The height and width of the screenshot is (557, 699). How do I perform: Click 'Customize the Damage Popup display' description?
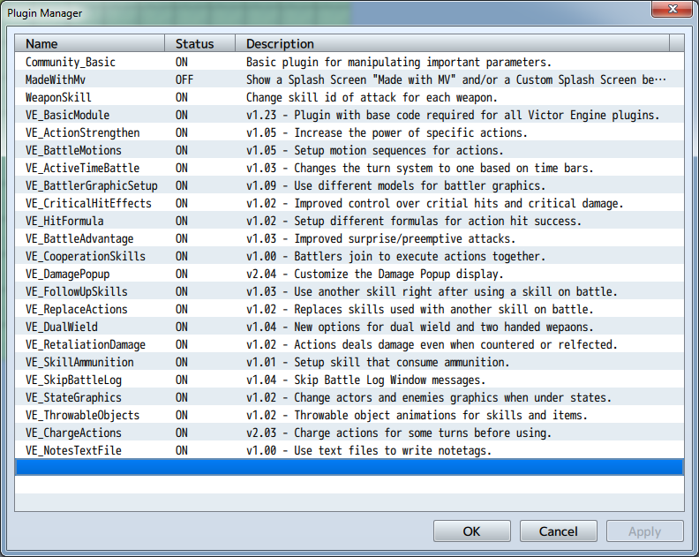click(x=375, y=275)
